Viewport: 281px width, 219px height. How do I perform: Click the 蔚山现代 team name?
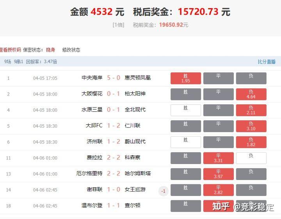click(135, 141)
